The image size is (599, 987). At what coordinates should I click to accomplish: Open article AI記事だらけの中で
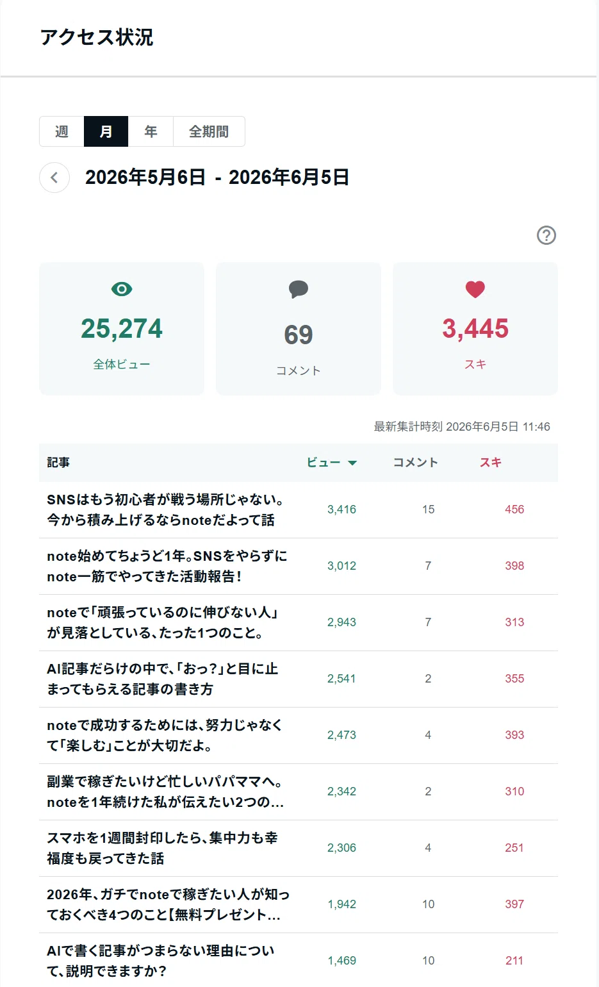point(162,679)
